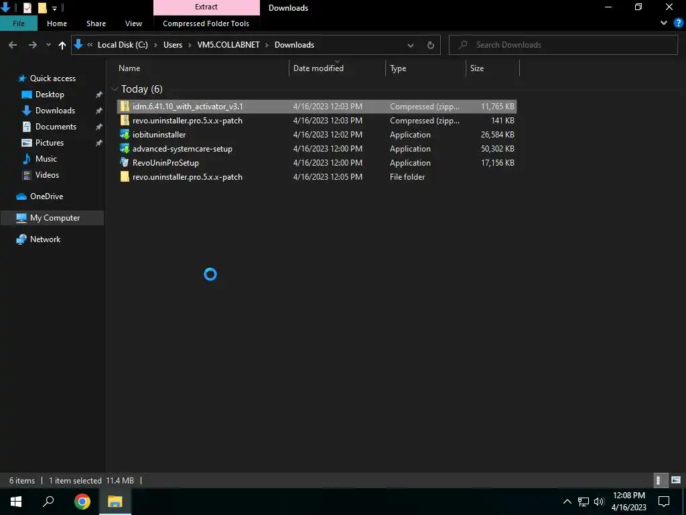Image resolution: width=686 pixels, height=515 pixels.
Task: Click the Forward navigation arrow
Action: coord(33,45)
